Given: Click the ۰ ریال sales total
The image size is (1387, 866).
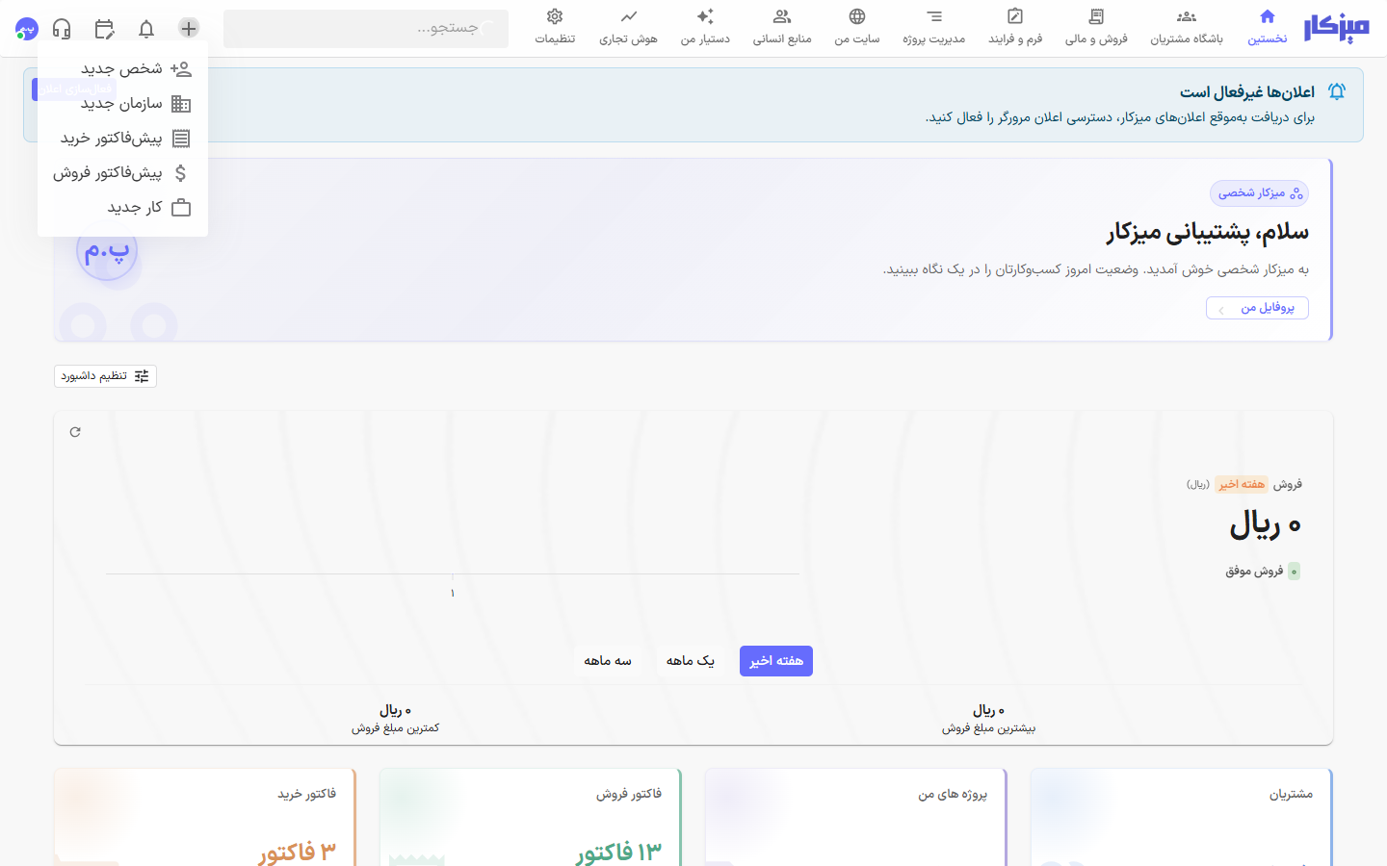Looking at the screenshot, I should click(x=1266, y=525).
